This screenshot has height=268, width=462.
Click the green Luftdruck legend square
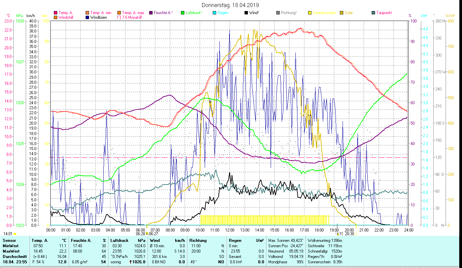[183, 13]
